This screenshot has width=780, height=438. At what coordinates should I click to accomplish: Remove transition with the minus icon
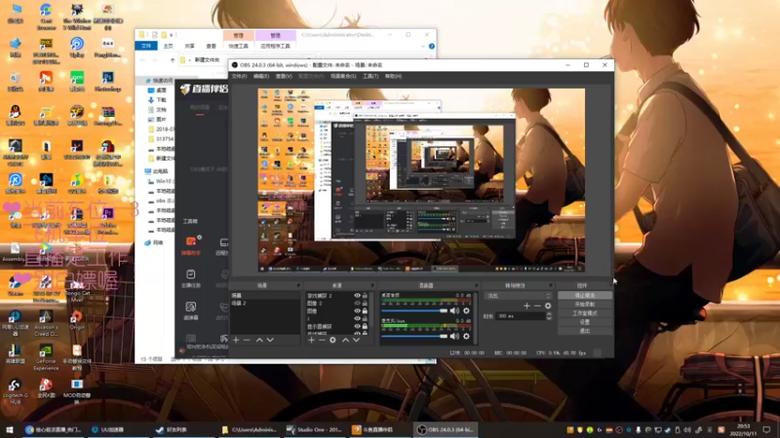[537, 306]
